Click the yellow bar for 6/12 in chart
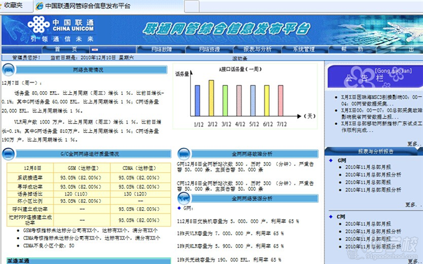Viewport: 423px width, 264px height. [x=267, y=100]
